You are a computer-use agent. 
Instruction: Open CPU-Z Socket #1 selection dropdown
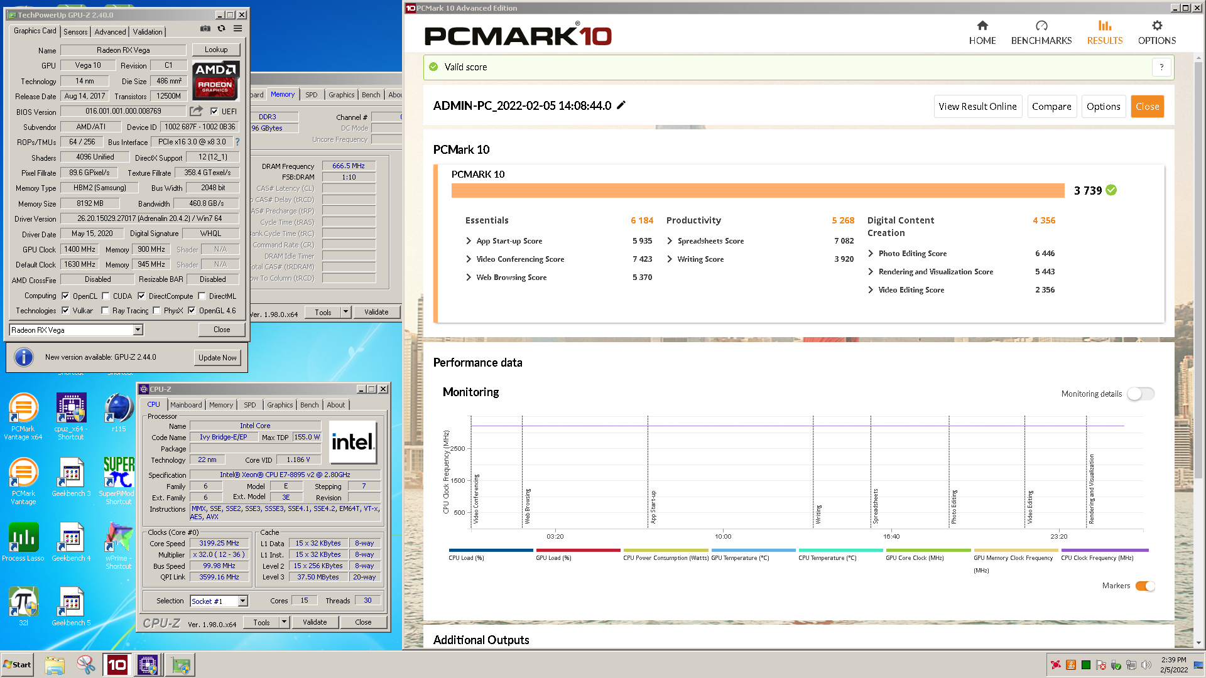click(x=242, y=601)
